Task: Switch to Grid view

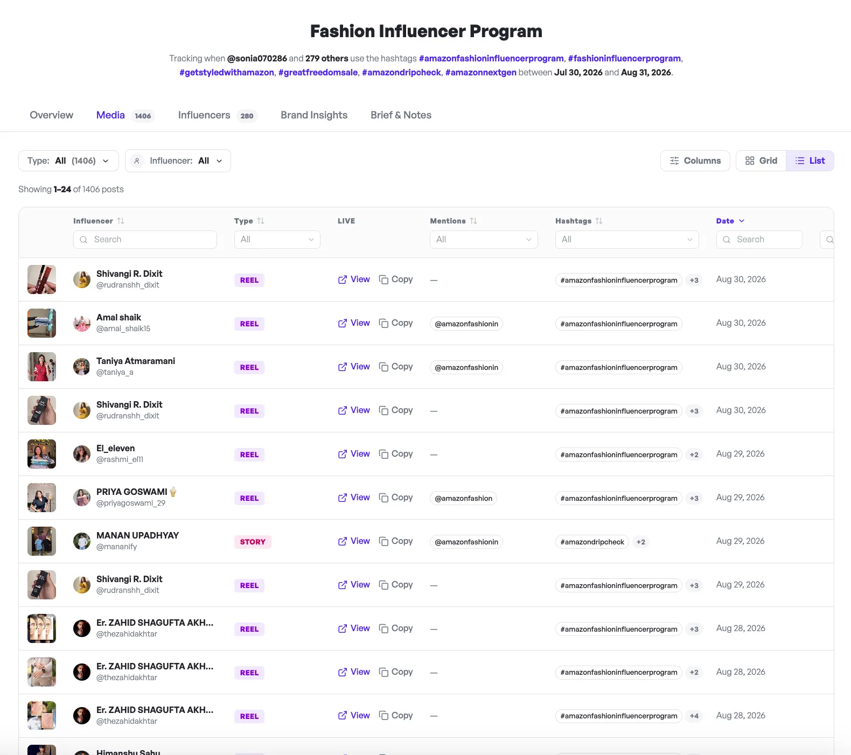Action: coord(761,160)
